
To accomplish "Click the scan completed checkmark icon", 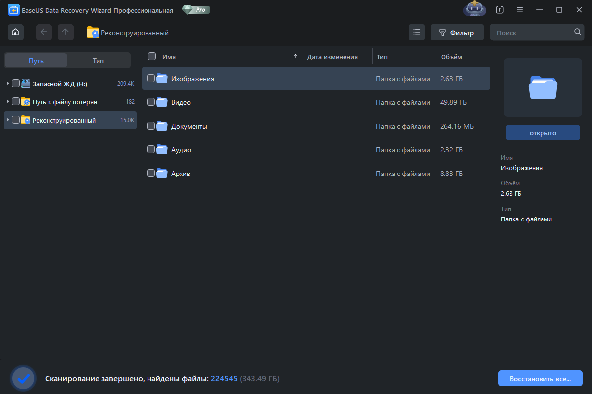I will tap(23, 378).
